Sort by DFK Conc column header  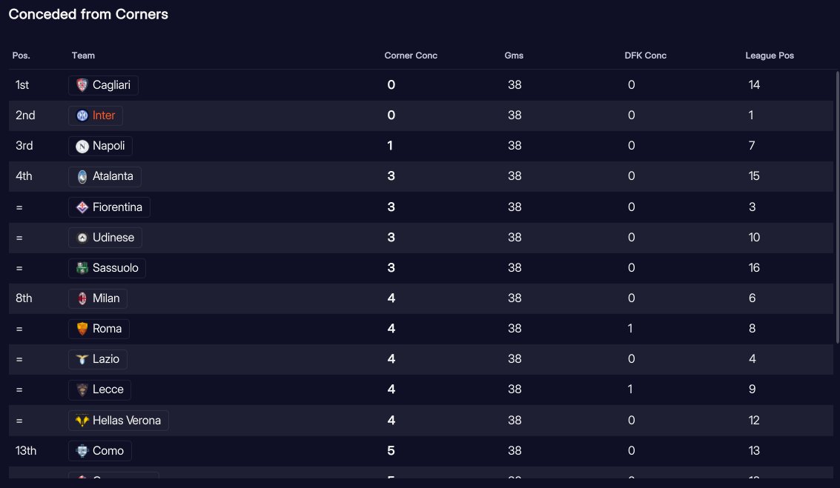point(645,56)
